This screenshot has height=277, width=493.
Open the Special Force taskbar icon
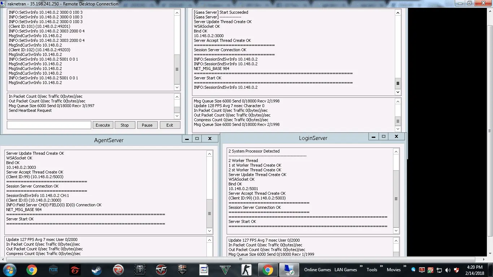pos(183,270)
